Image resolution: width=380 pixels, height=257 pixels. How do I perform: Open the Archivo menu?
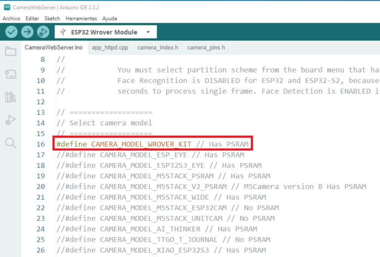click(11, 18)
